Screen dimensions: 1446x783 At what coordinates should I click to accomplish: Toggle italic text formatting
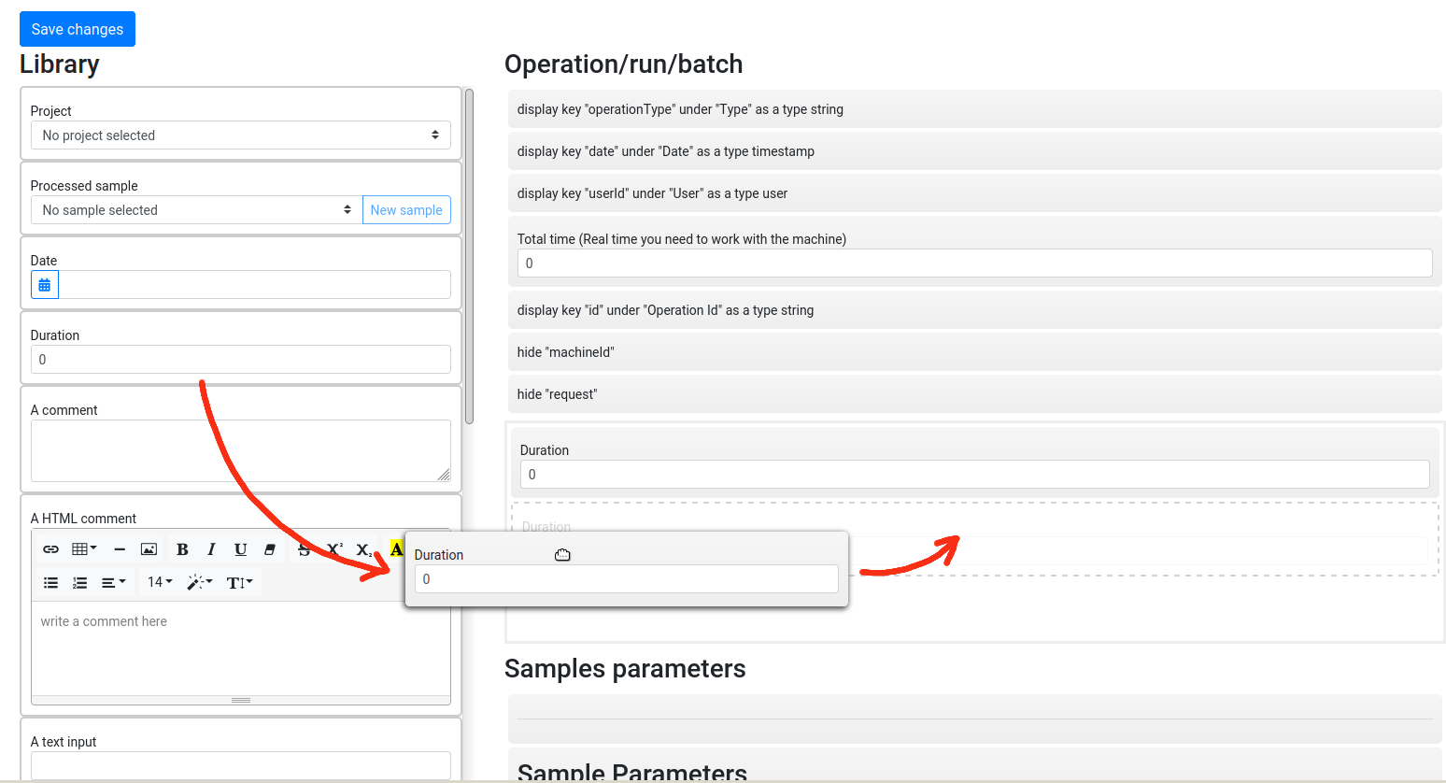coord(211,549)
